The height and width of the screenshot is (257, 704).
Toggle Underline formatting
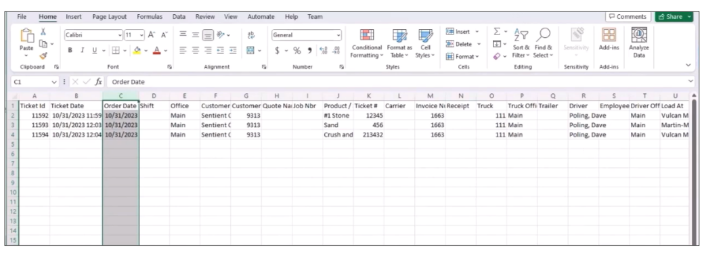[94, 50]
